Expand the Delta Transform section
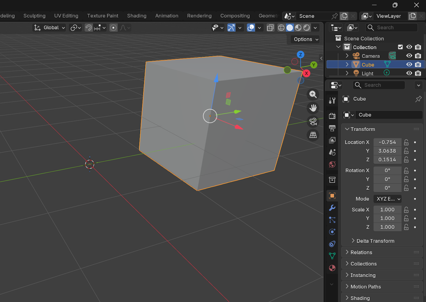Viewport: 426px width, 302px height. click(x=375, y=241)
